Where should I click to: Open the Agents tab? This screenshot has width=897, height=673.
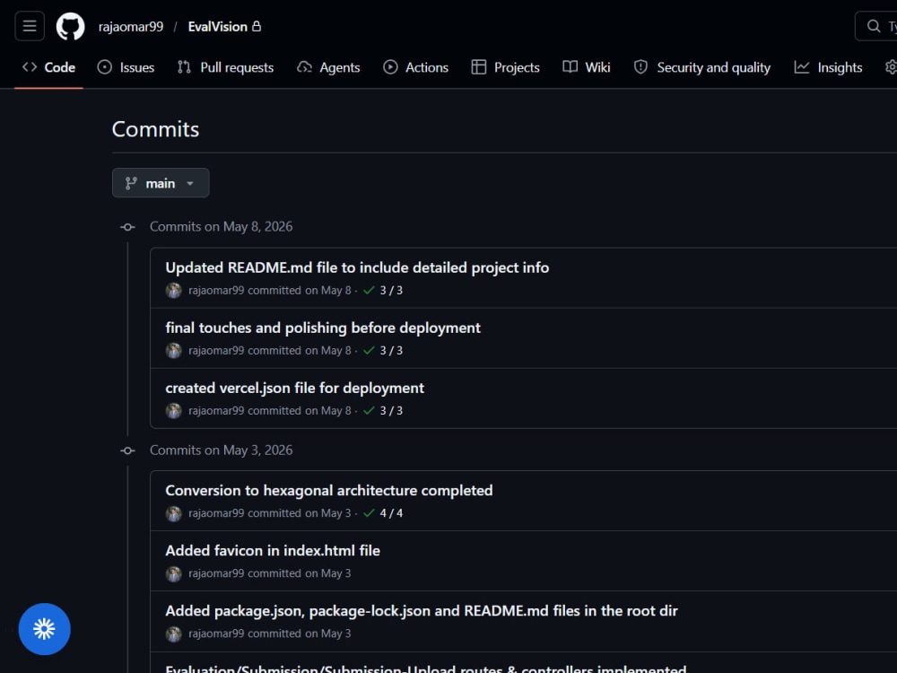tap(328, 67)
